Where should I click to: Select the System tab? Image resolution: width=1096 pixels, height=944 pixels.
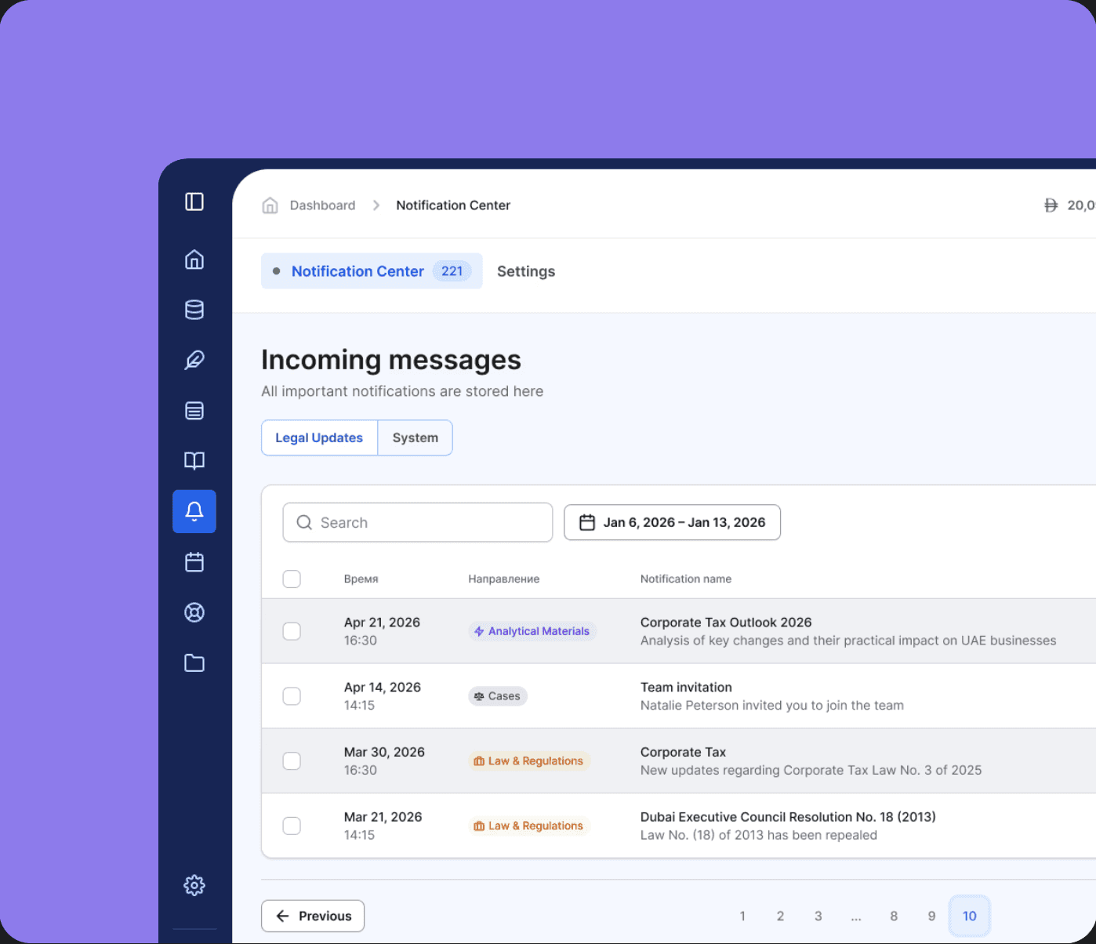(416, 438)
